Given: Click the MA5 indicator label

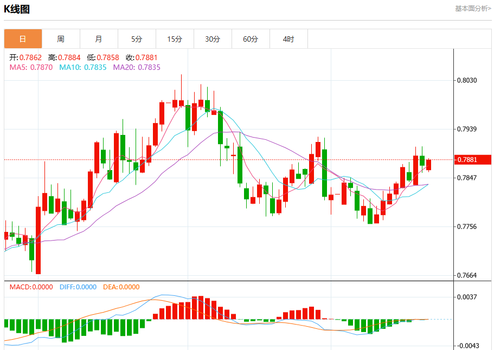Looking at the screenshot, I should click(31, 67).
